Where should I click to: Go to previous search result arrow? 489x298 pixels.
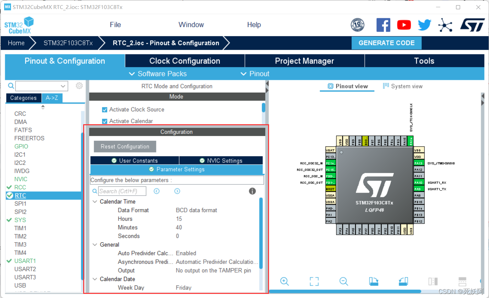pos(157,191)
